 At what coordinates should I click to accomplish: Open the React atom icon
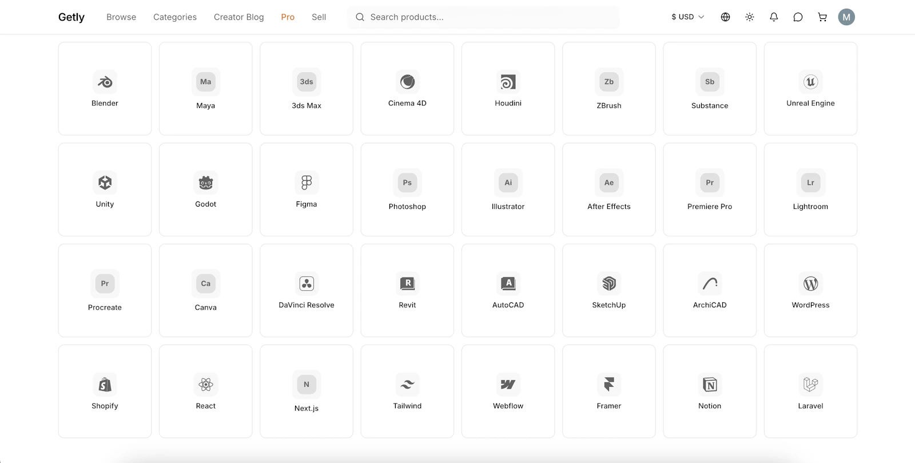pyautogui.click(x=206, y=385)
